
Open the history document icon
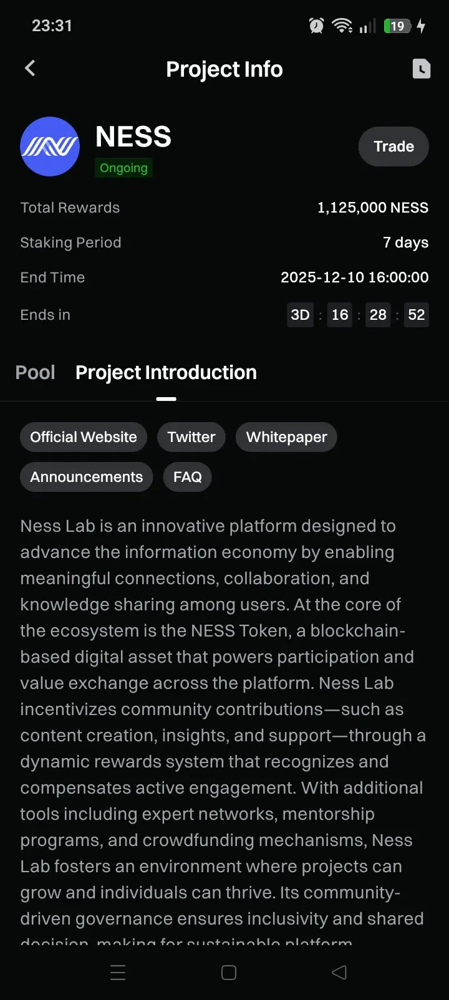pyautogui.click(x=422, y=69)
